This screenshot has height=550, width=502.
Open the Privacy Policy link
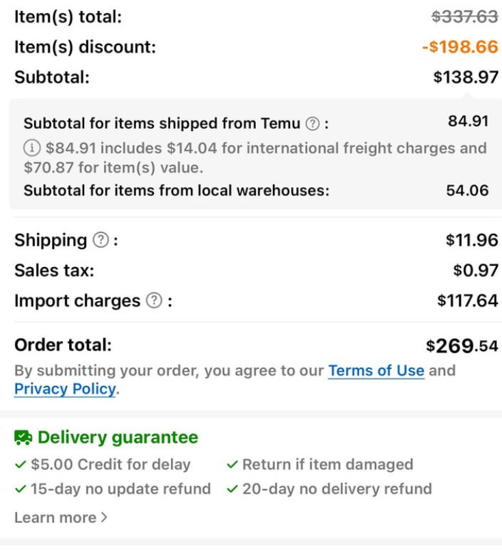(x=65, y=389)
